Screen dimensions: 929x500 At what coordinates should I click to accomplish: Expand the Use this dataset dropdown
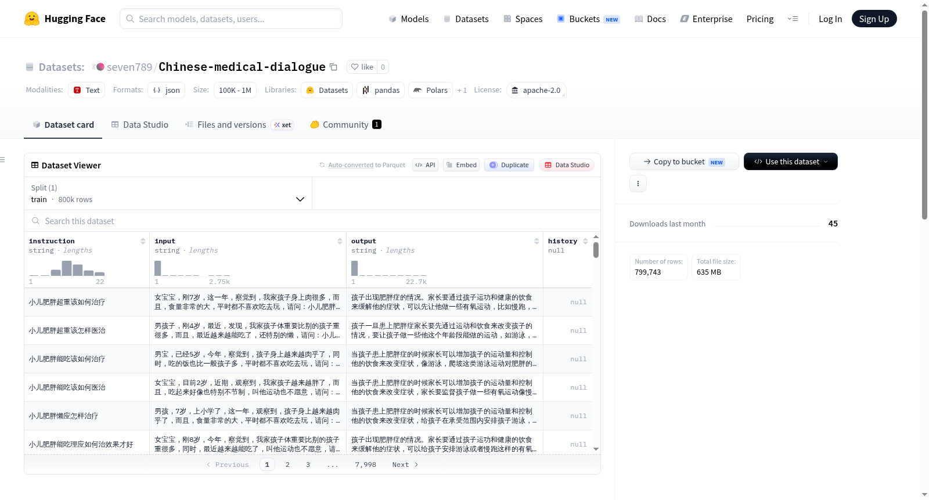790,161
